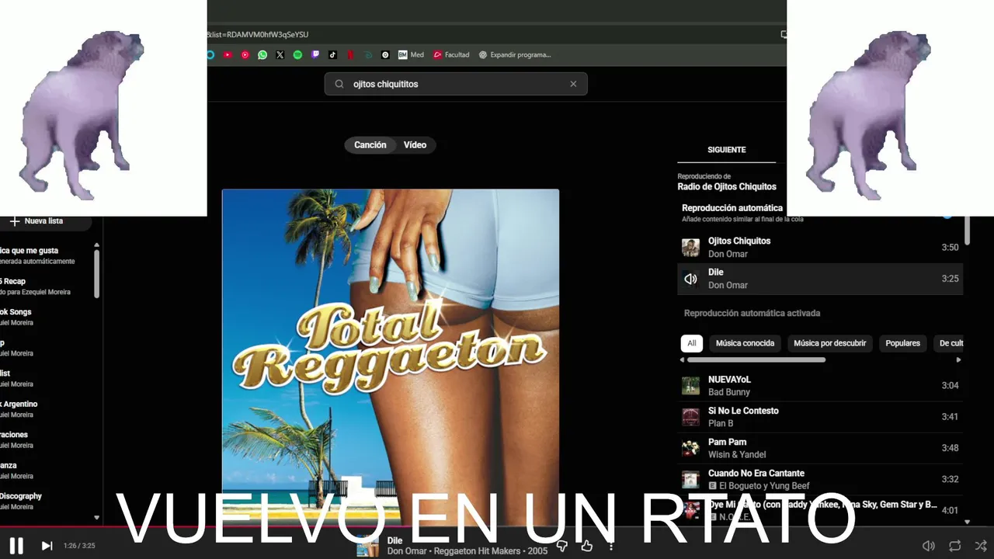Image resolution: width=994 pixels, height=559 pixels.
Task: Open NUEVAYoL thumbnail
Action: click(690, 386)
